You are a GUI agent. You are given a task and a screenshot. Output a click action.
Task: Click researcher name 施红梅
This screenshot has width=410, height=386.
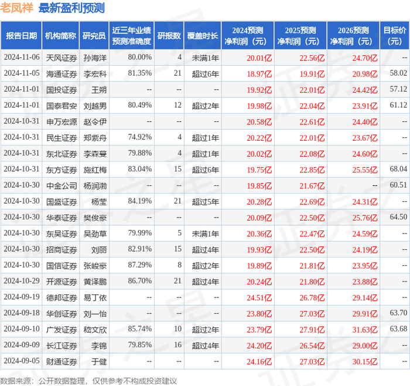95,170
